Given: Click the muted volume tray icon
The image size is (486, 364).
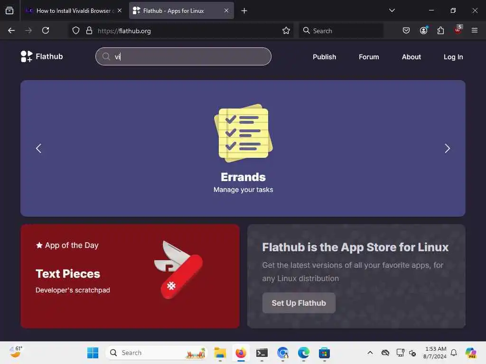Looking at the screenshot, I should 412,353.
